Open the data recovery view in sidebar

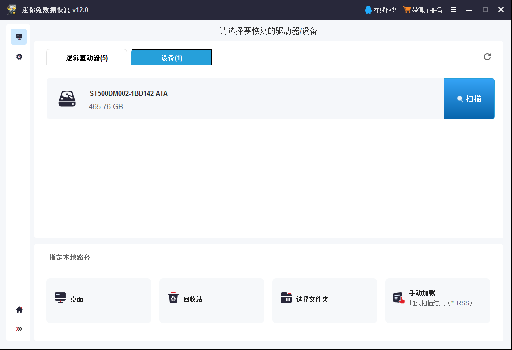pos(19,37)
